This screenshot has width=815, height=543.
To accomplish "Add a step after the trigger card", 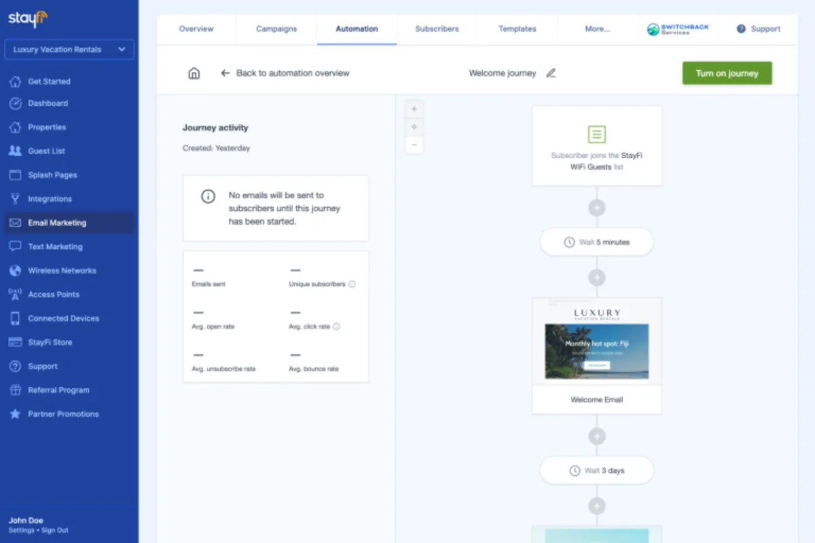I will 596,208.
